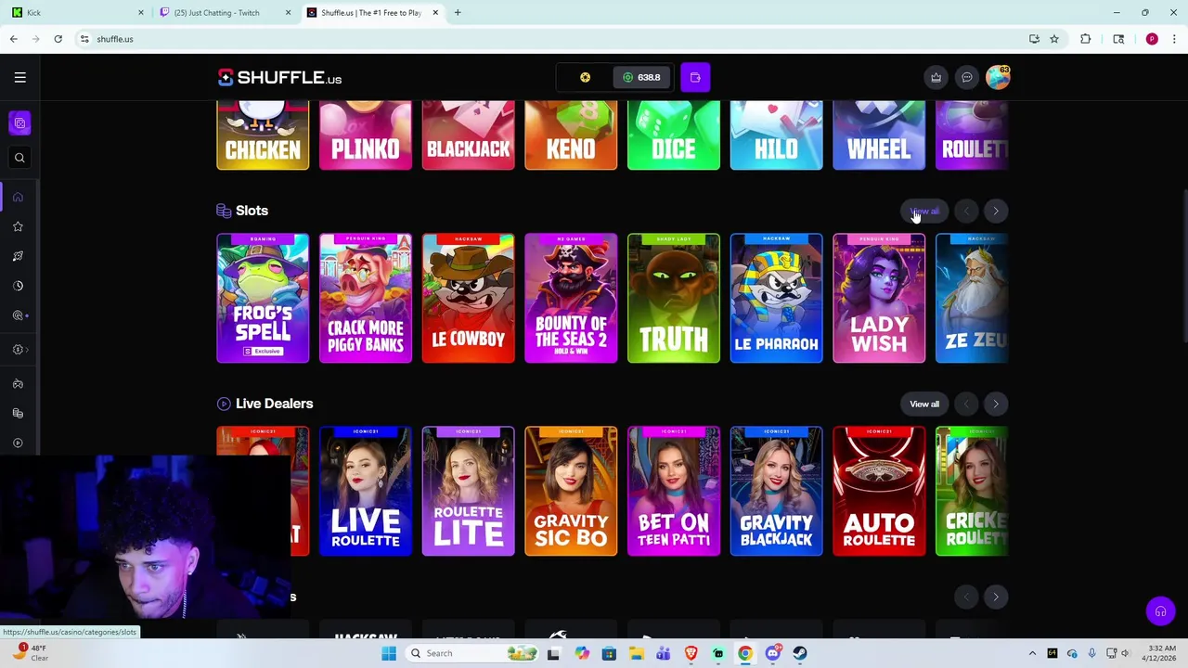
Task: Switch to the Kick browser tab
Action: tap(76, 12)
